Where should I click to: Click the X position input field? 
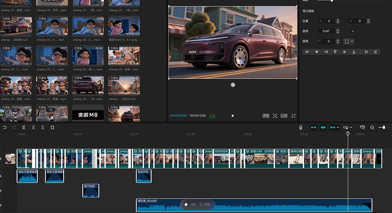[x=326, y=21]
